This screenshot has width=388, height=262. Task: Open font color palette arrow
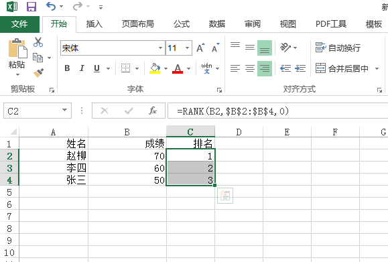point(188,68)
